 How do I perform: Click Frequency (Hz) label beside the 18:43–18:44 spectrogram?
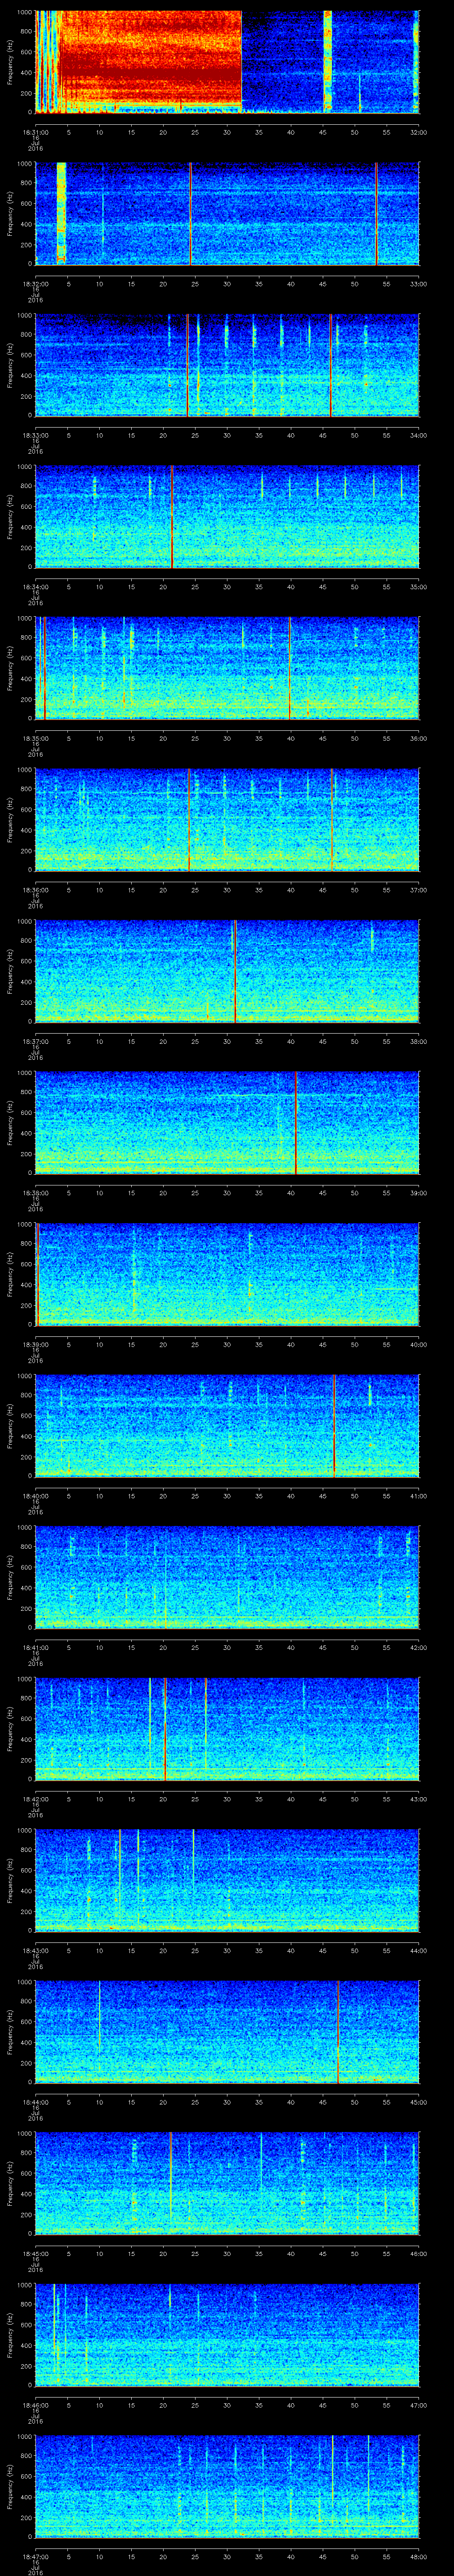point(10,1881)
